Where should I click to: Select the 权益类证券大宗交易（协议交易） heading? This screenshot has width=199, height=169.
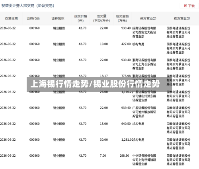[x=28, y=6]
